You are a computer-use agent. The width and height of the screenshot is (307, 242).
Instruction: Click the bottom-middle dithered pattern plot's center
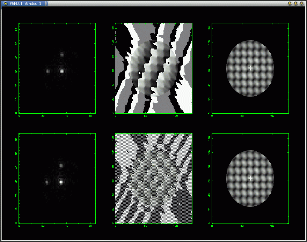tap(154, 179)
